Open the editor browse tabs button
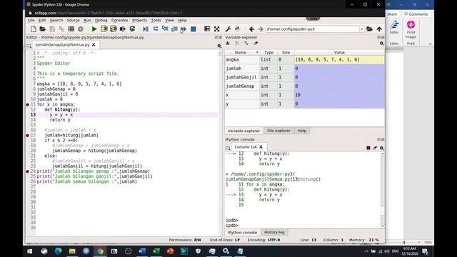Viewport: 457px width, 257px height. click(29, 46)
